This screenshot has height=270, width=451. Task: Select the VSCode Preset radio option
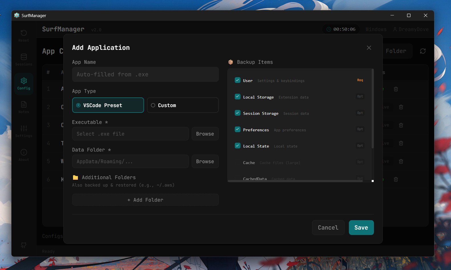[108, 105]
